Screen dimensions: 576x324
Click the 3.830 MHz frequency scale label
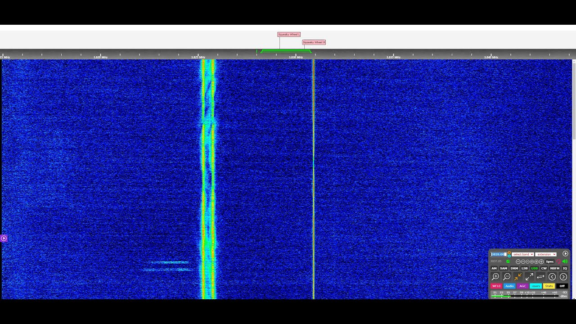[296, 57]
